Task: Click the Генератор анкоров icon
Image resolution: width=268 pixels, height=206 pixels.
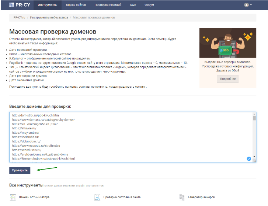Action: click(x=181, y=197)
